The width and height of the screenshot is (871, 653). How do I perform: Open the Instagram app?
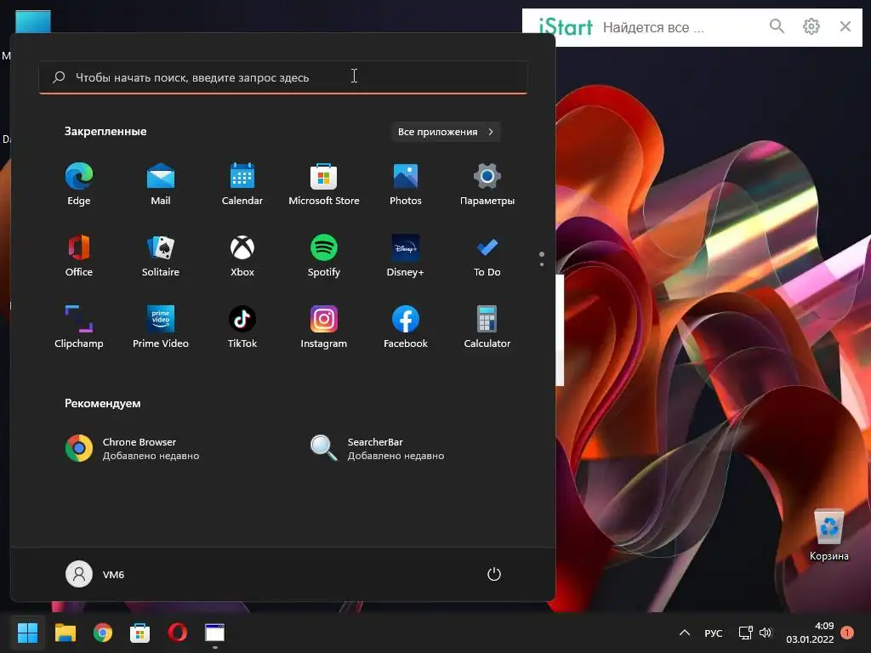(x=324, y=326)
